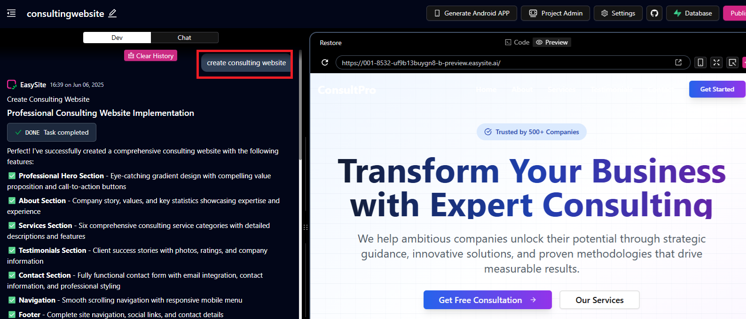Screen dimensions: 746x319
Task: Open the Database panel
Action: click(x=692, y=13)
